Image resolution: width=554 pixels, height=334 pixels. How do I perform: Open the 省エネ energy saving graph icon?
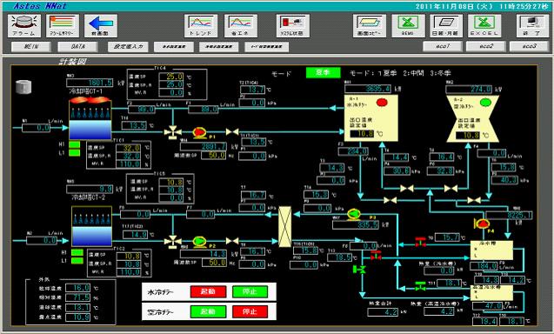click(x=241, y=26)
